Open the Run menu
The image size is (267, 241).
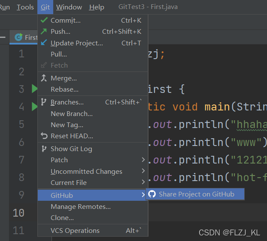click(x=5, y=7)
